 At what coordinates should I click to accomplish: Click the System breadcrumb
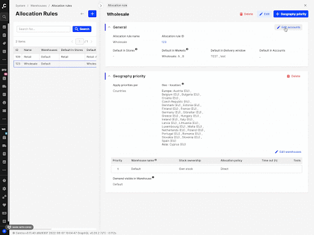coord(20,6)
